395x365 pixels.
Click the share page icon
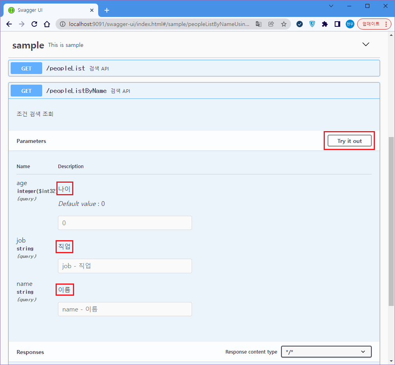click(x=271, y=24)
